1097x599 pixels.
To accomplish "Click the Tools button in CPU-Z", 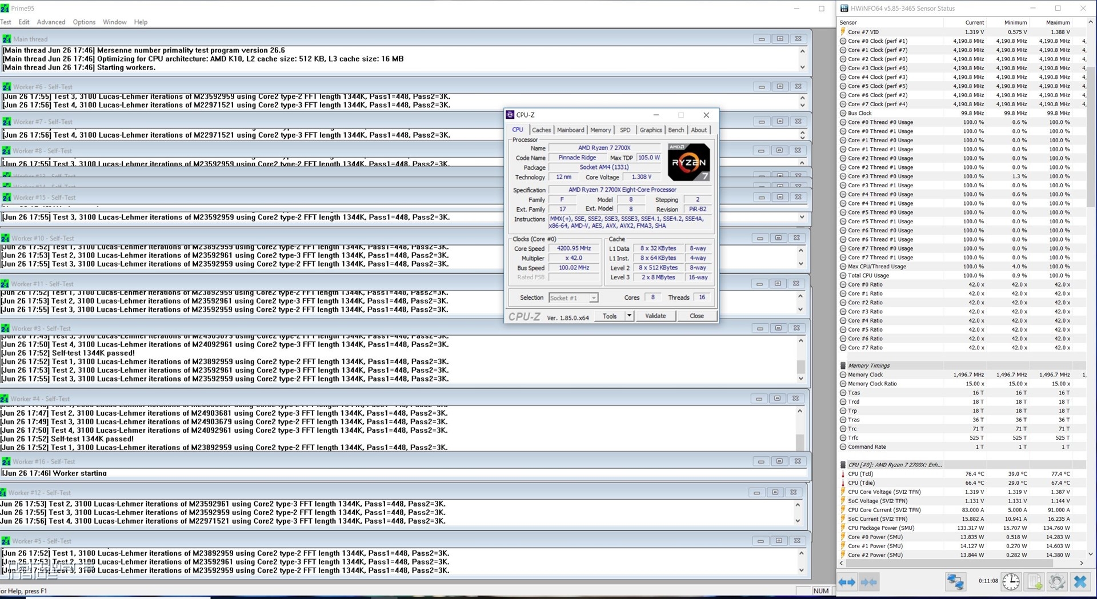I will pyautogui.click(x=610, y=316).
